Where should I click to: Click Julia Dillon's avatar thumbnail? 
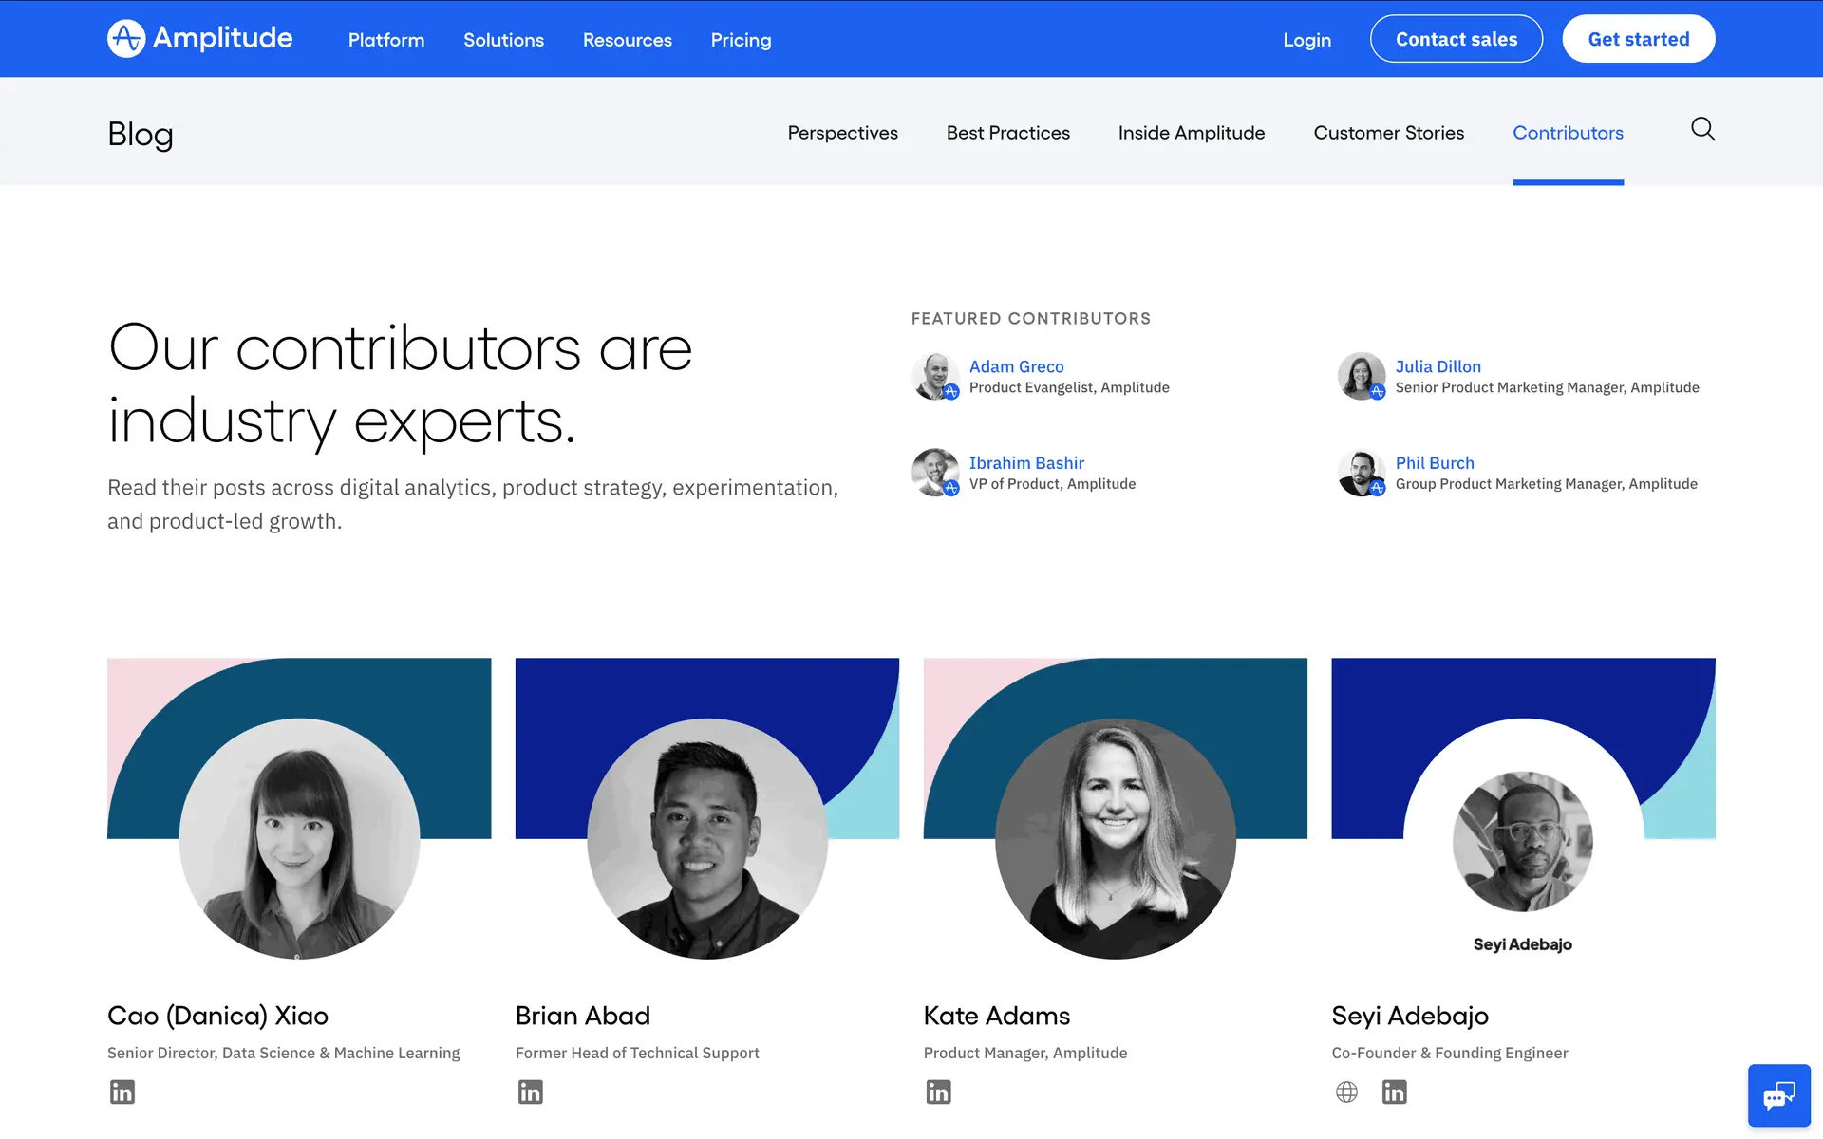(x=1362, y=377)
